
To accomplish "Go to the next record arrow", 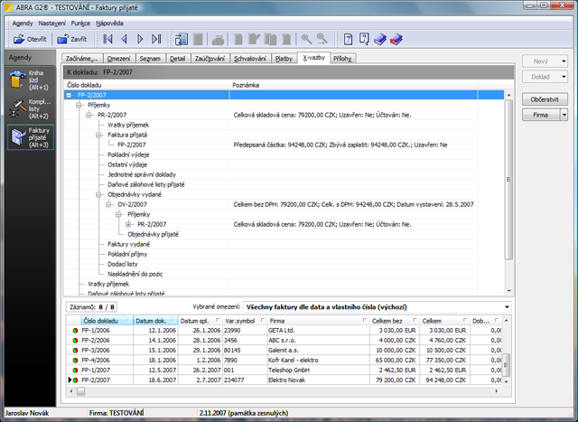I will coord(140,39).
